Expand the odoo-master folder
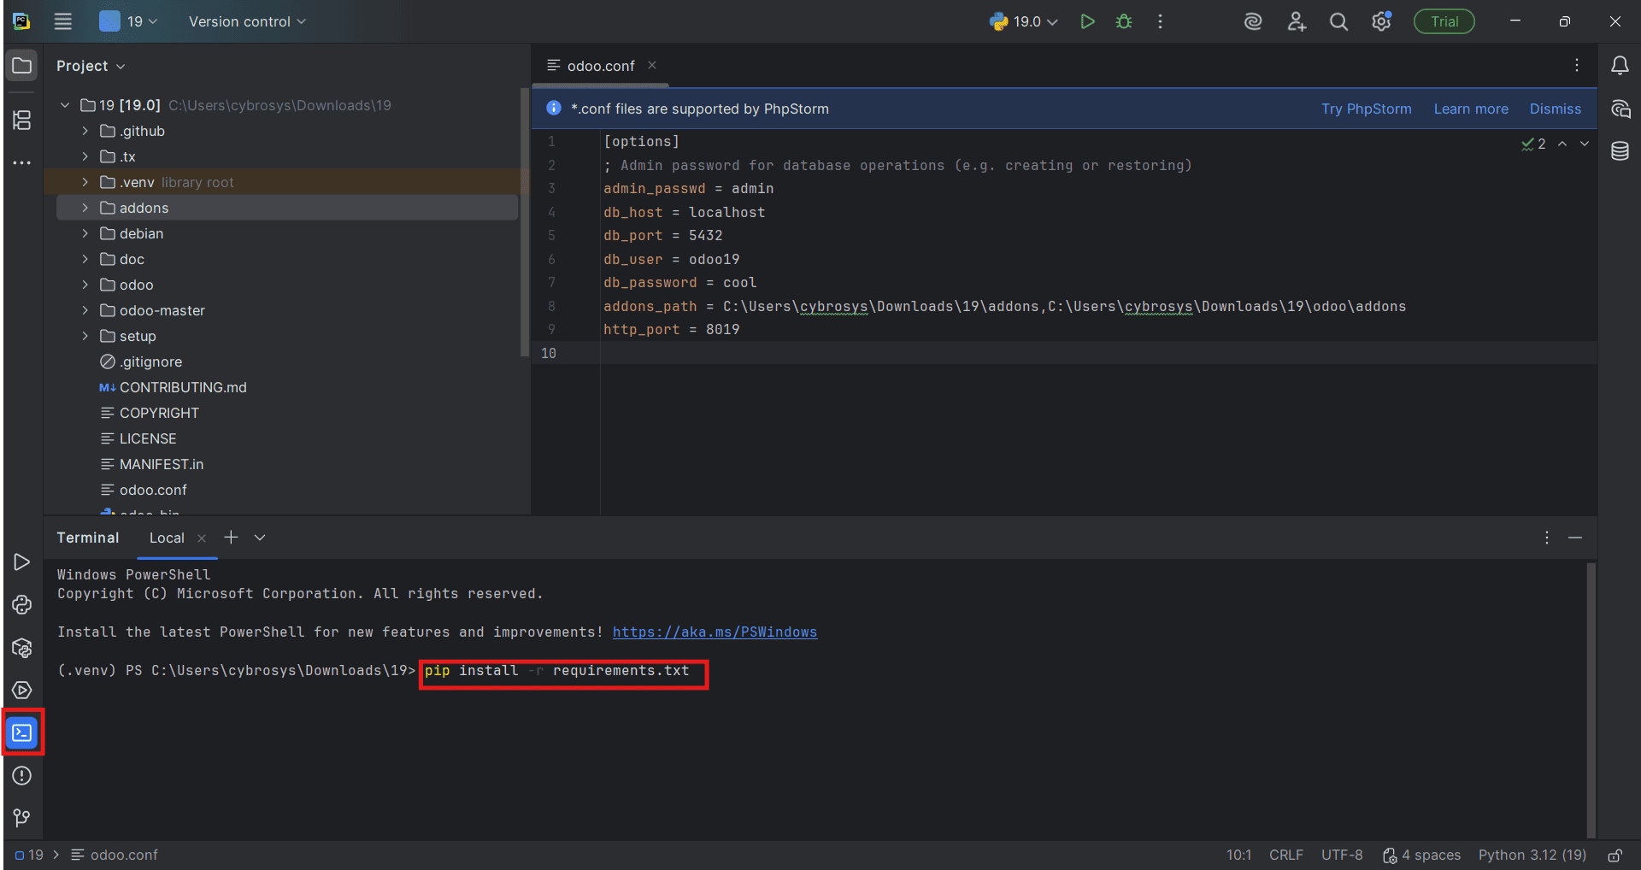 tap(85, 310)
